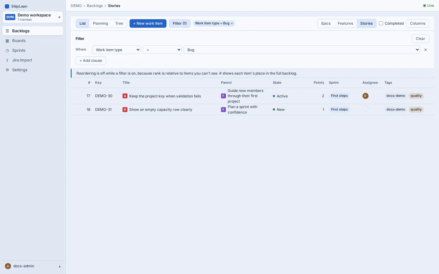Click Backlogs in the breadcrumb
The image size is (439, 274).
pyautogui.click(x=95, y=6)
